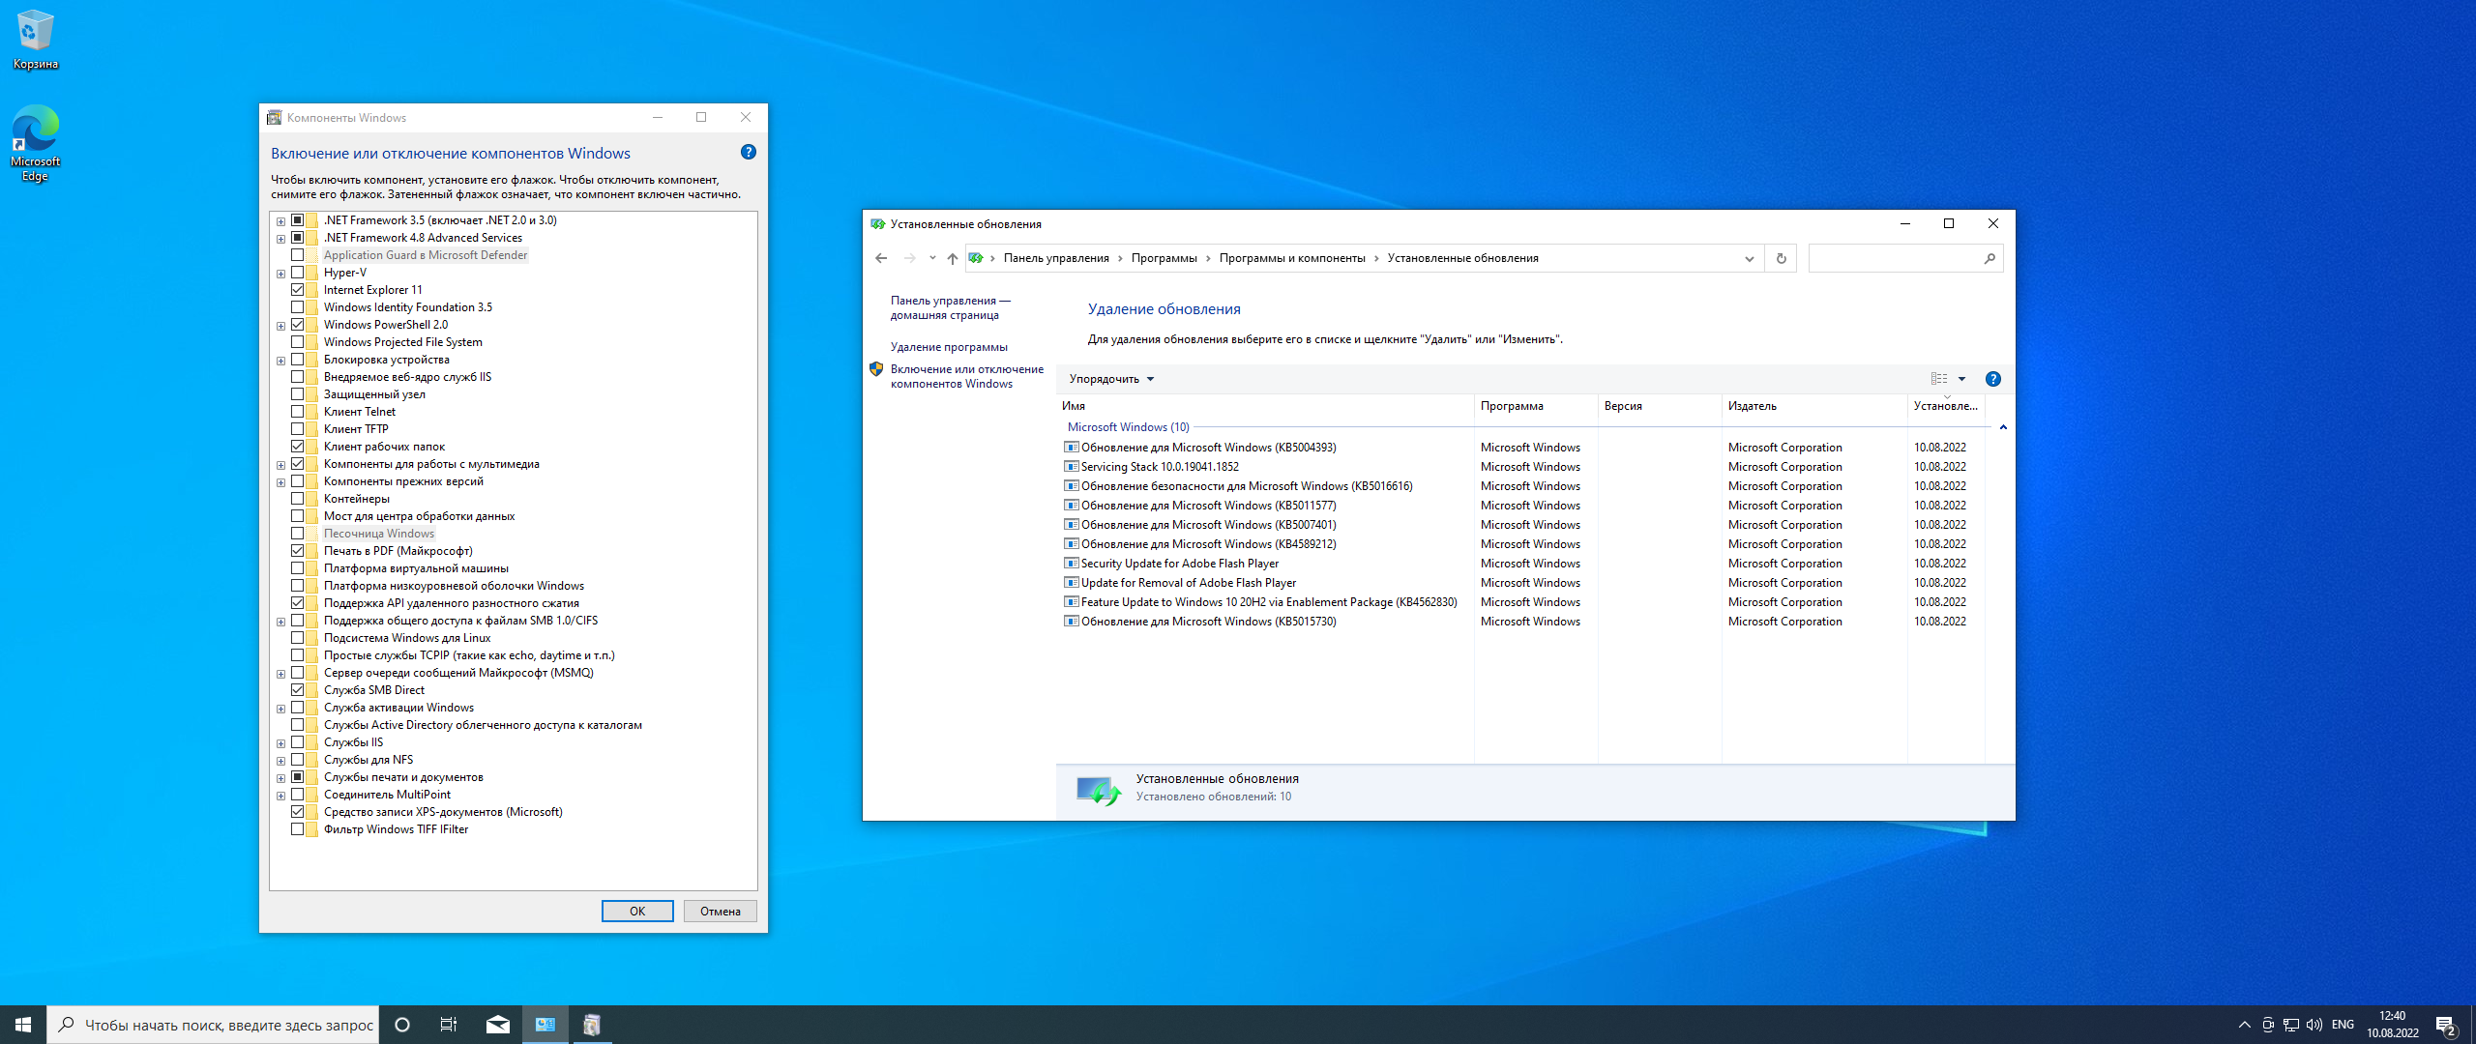Open the Windows Start button
2476x1044 pixels.
(23, 1025)
